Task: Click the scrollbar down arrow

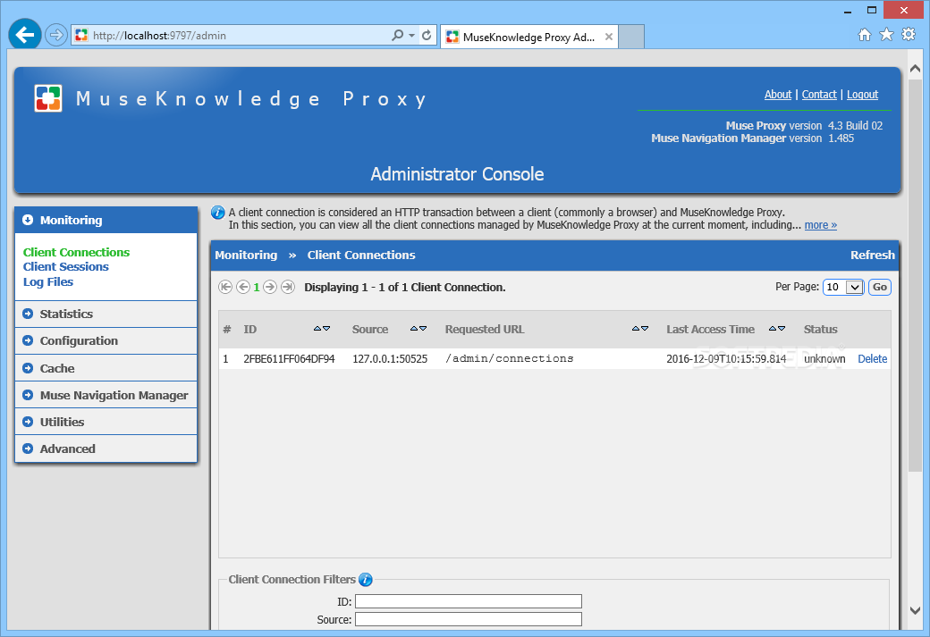Action: [x=915, y=609]
